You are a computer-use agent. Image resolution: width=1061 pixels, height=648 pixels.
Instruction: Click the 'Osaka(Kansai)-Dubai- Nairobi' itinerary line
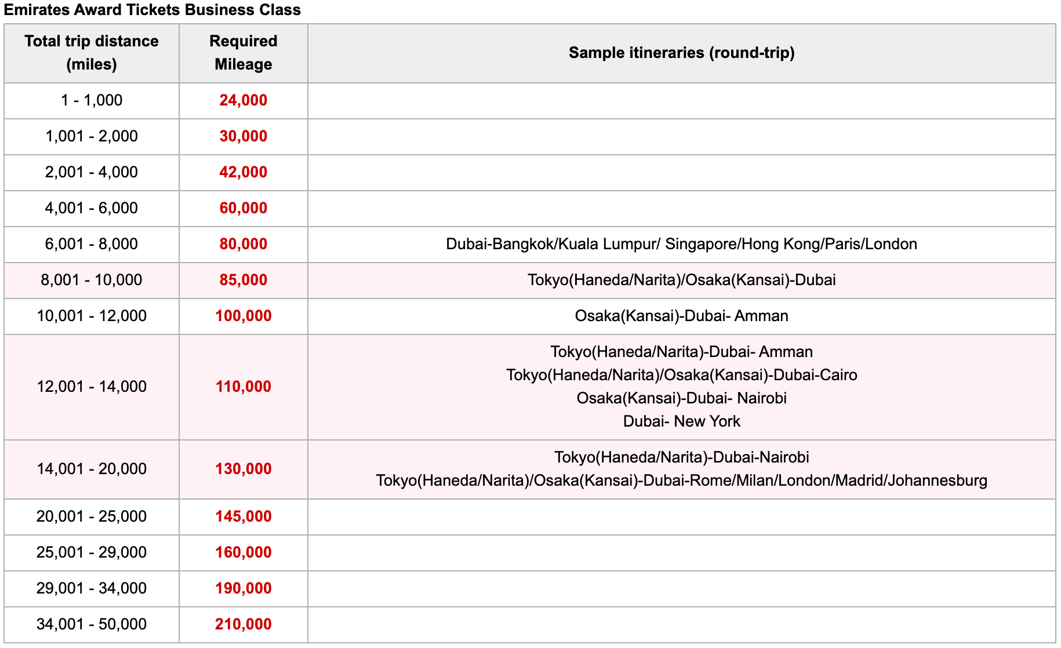pos(681,398)
